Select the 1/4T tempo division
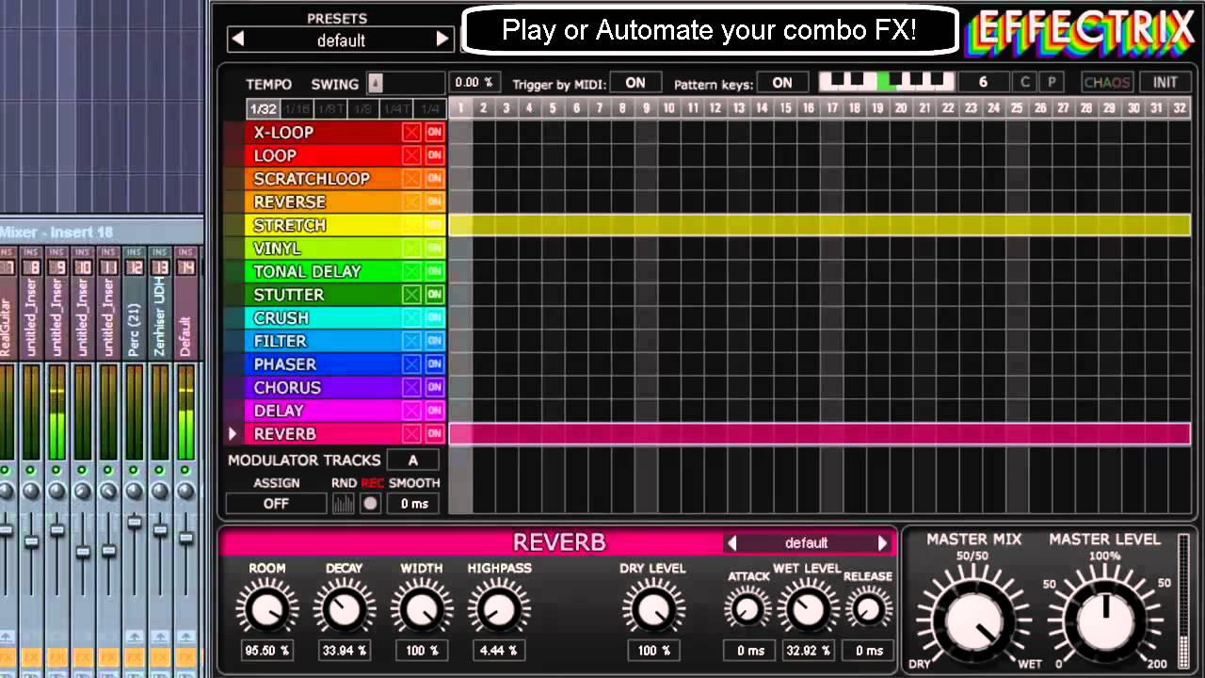Image resolution: width=1205 pixels, height=678 pixels. [x=395, y=109]
